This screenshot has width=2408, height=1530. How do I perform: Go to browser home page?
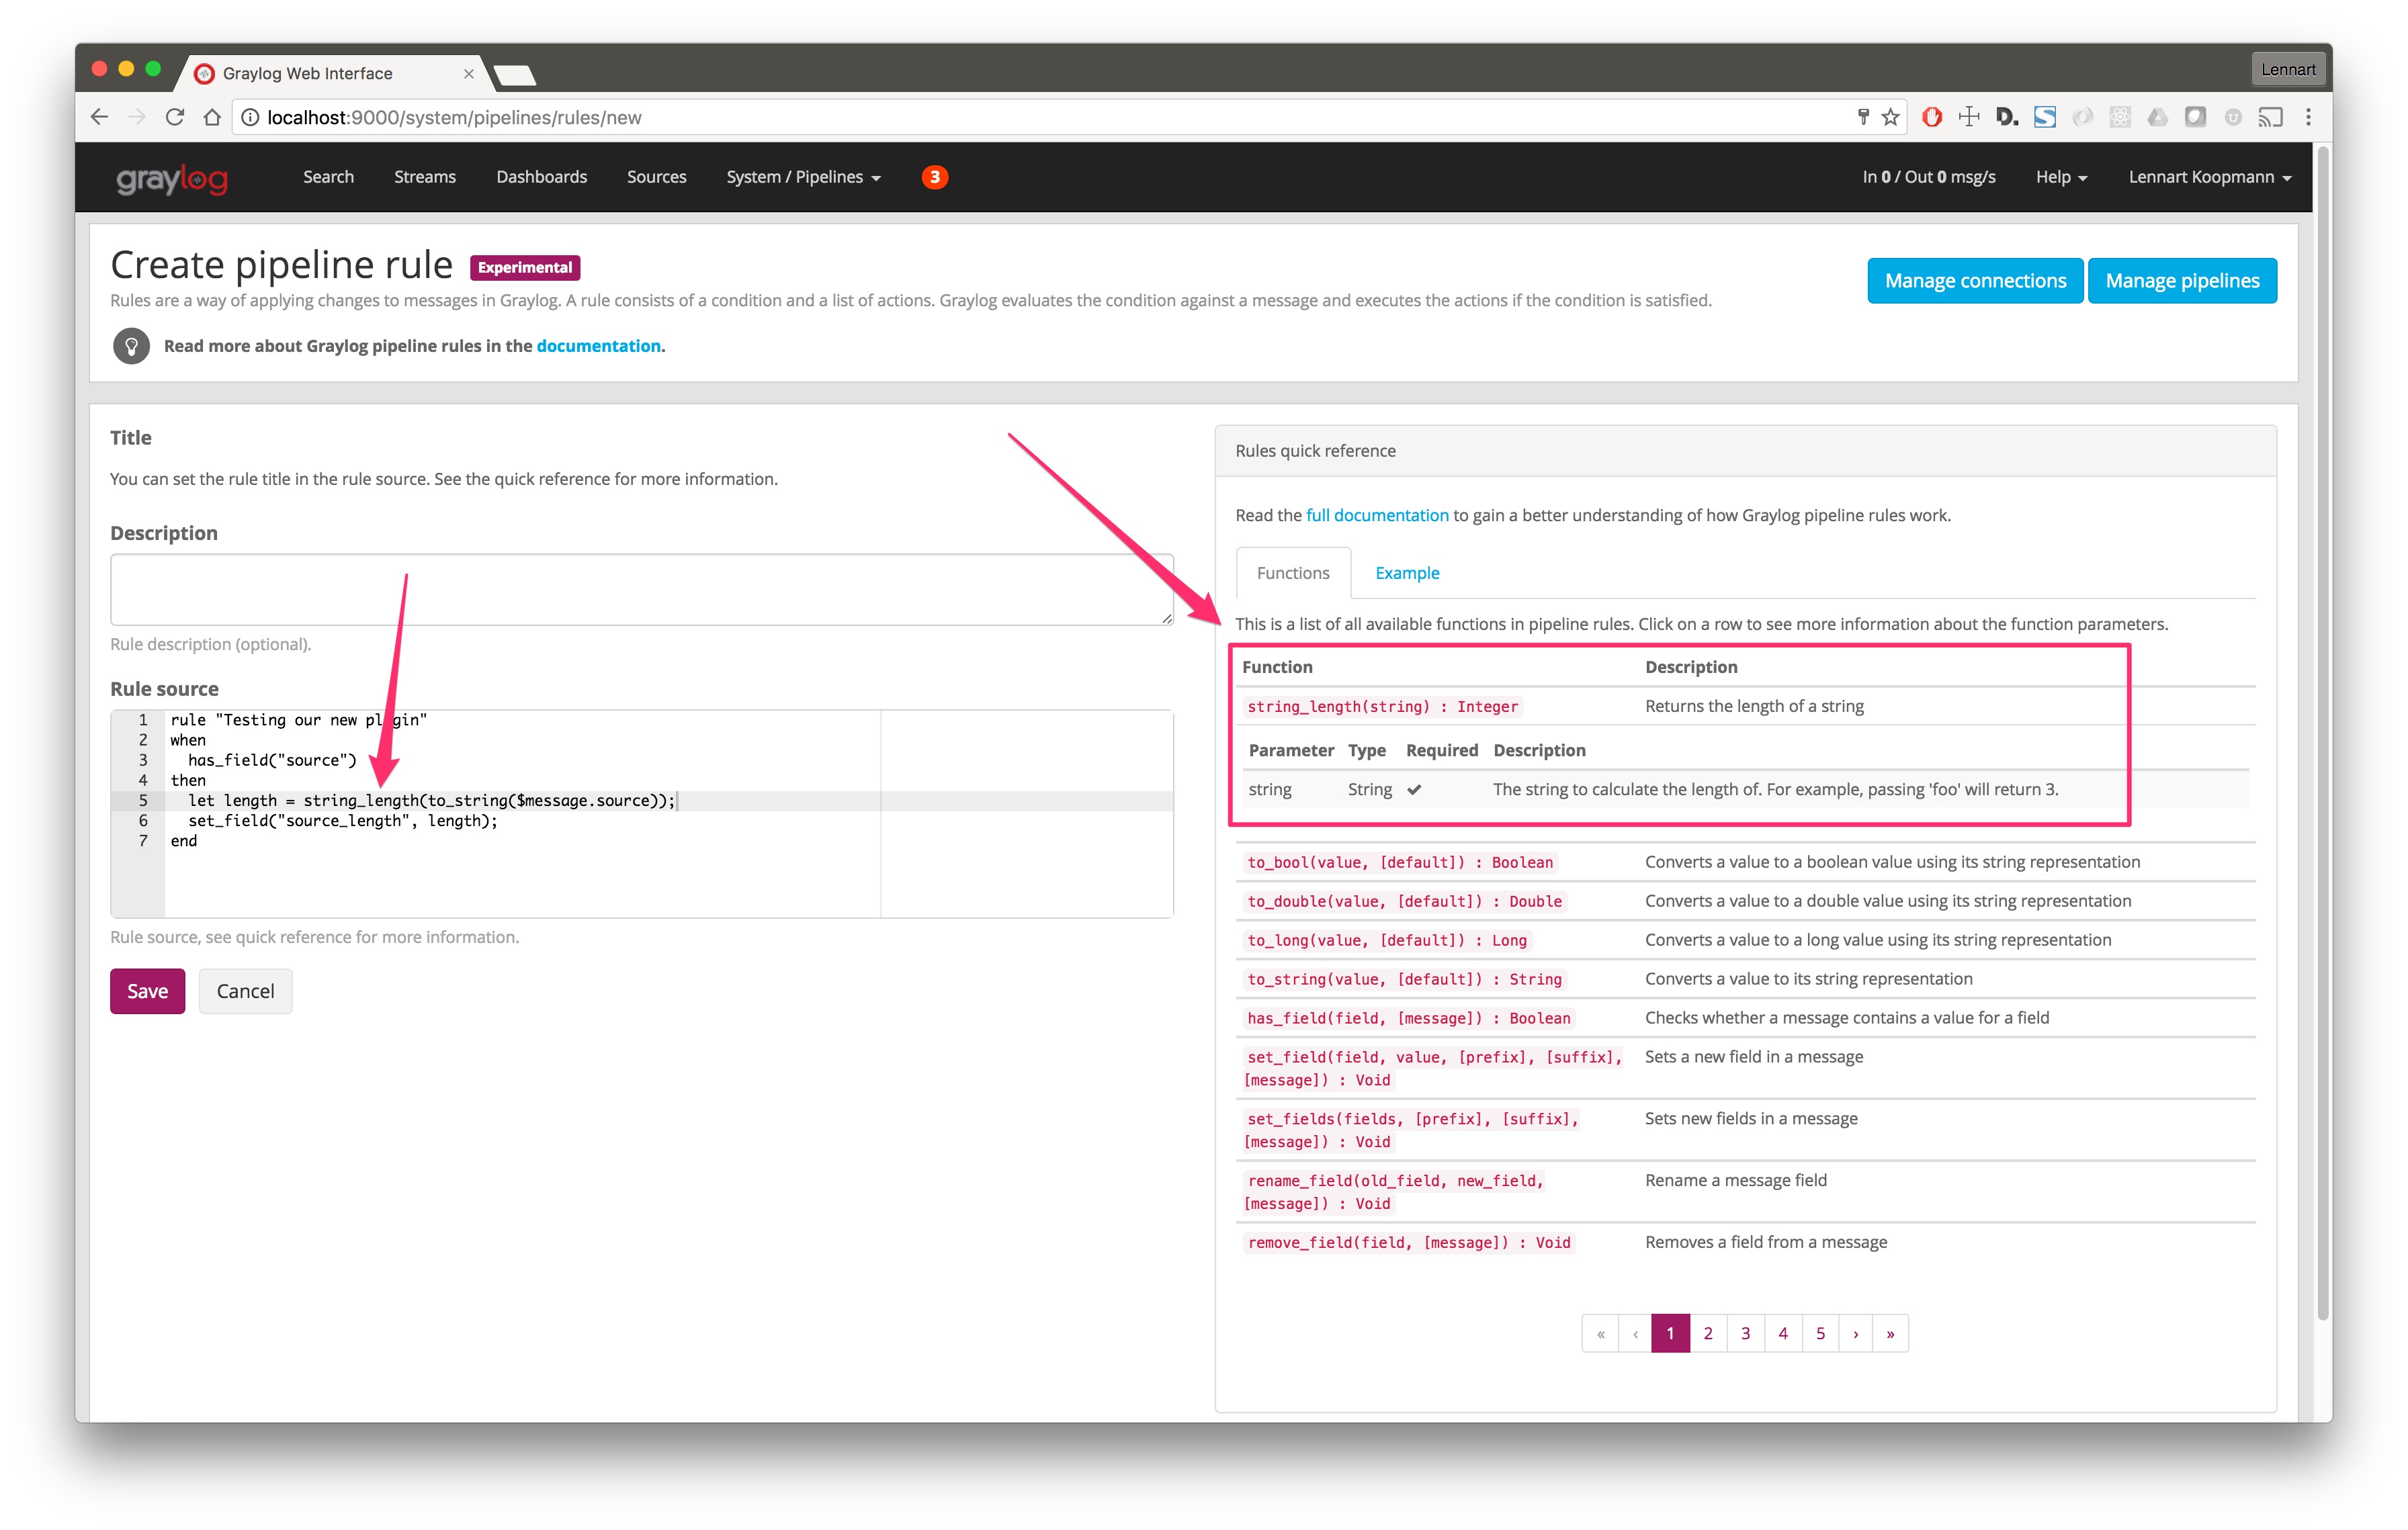coord(212,117)
